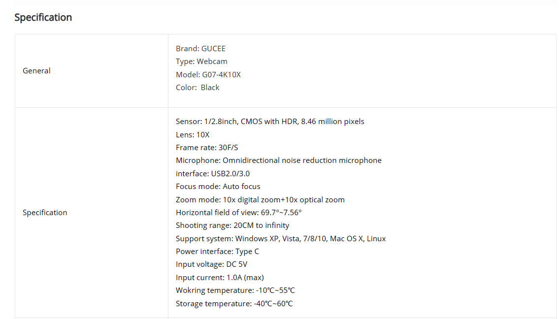The image size is (559, 319).
Task: Click the Lens: 10X line
Action: (x=193, y=135)
